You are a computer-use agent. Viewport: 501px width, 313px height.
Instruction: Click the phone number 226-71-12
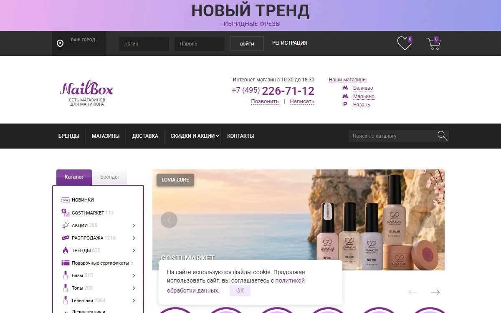point(288,91)
